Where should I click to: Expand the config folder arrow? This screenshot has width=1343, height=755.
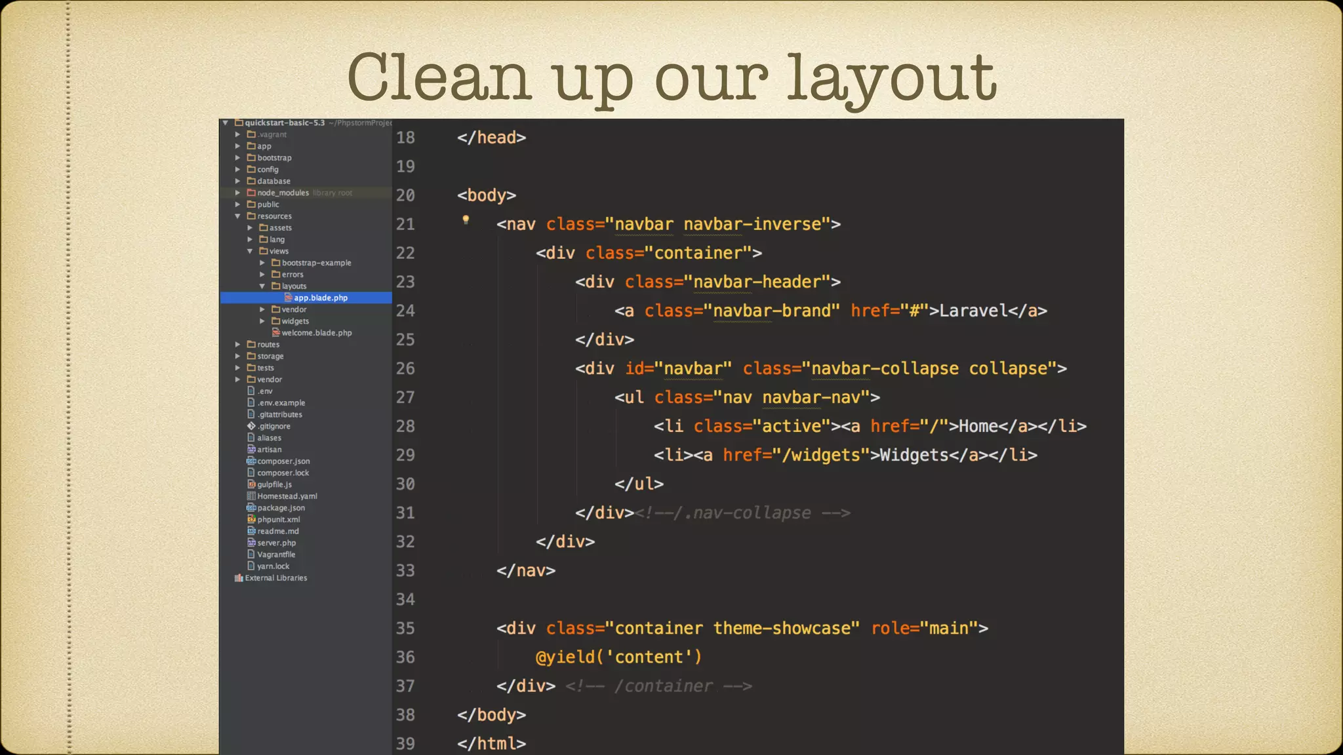237,169
